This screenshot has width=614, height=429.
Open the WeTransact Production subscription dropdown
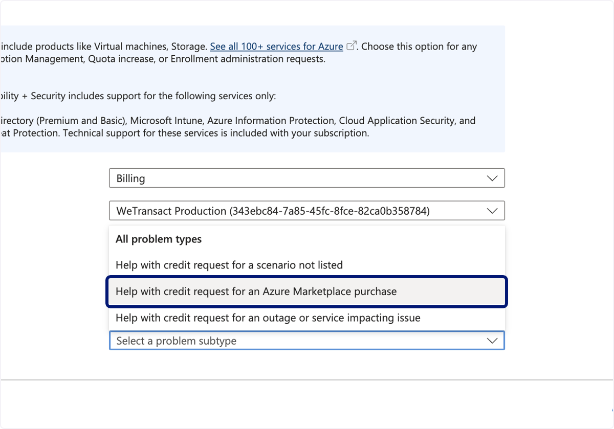[x=307, y=211]
